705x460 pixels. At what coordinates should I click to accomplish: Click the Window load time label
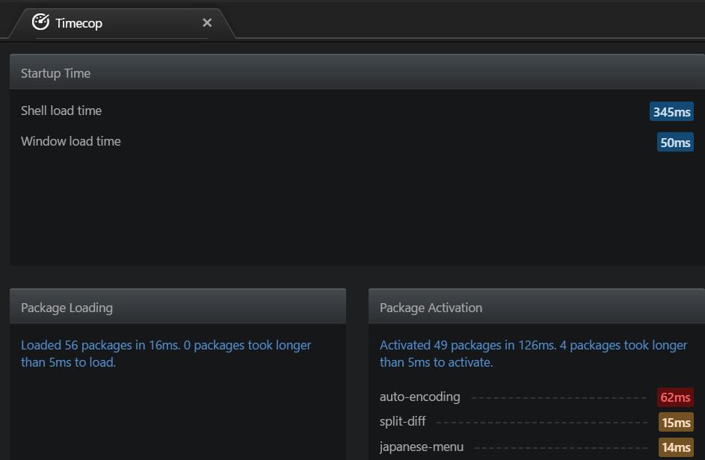coord(70,141)
